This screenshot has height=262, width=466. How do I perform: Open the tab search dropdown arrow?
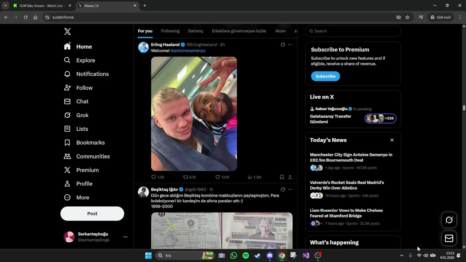pos(5,5)
